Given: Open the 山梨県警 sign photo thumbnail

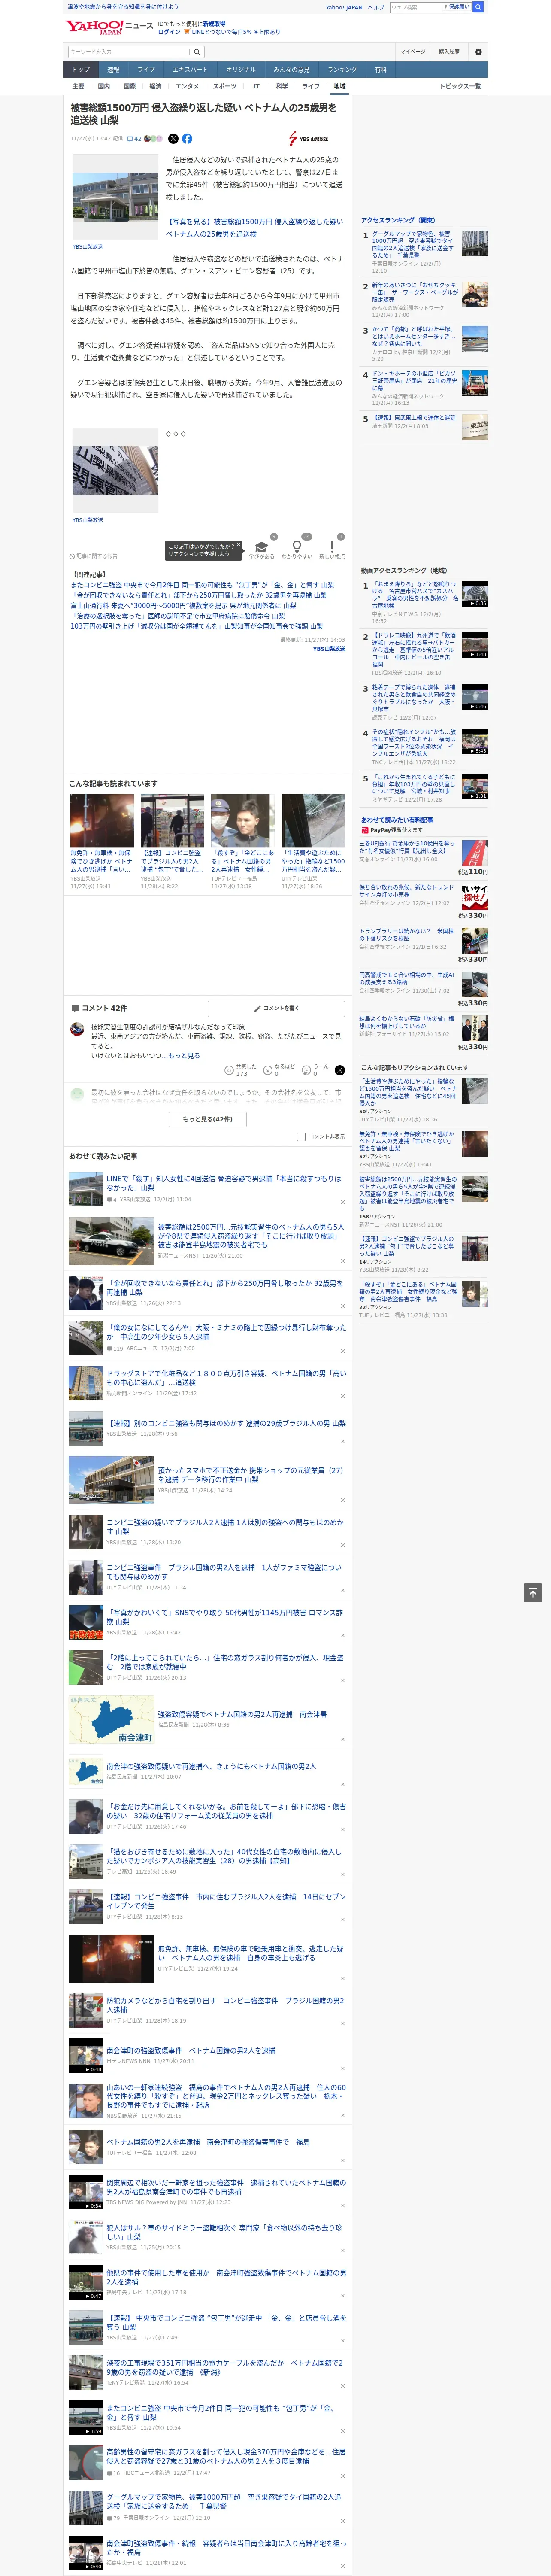Looking at the screenshot, I should pyautogui.click(x=114, y=472).
